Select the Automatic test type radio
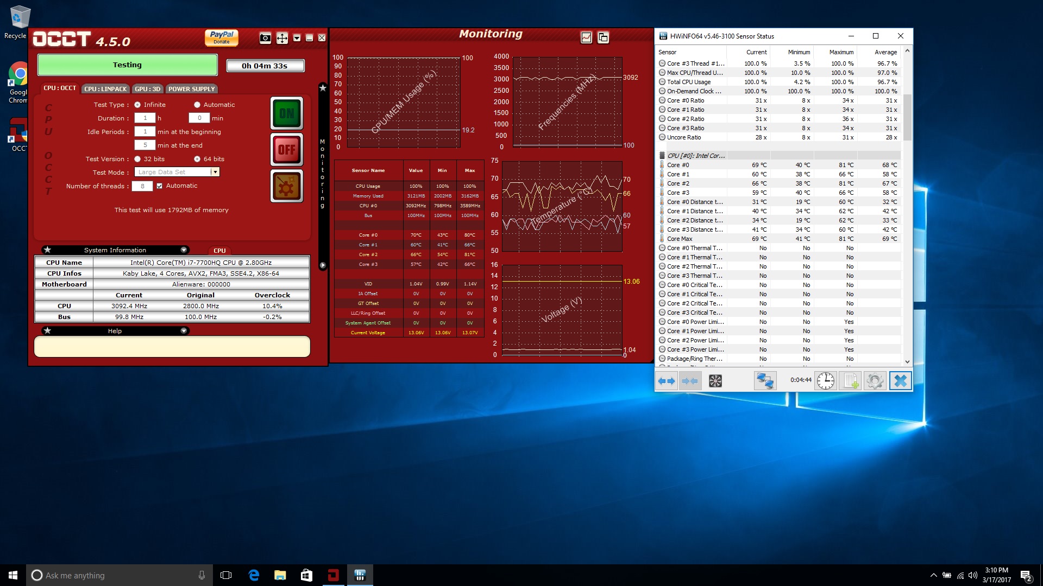 pyautogui.click(x=197, y=105)
